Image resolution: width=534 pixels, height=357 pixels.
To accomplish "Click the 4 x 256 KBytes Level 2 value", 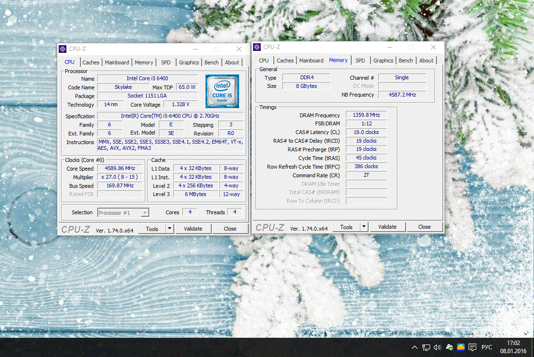I will tap(195, 185).
